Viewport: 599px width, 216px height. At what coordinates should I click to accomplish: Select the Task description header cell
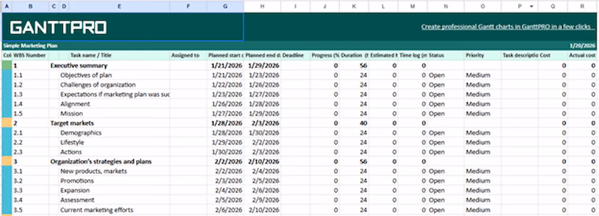coord(520,55)
